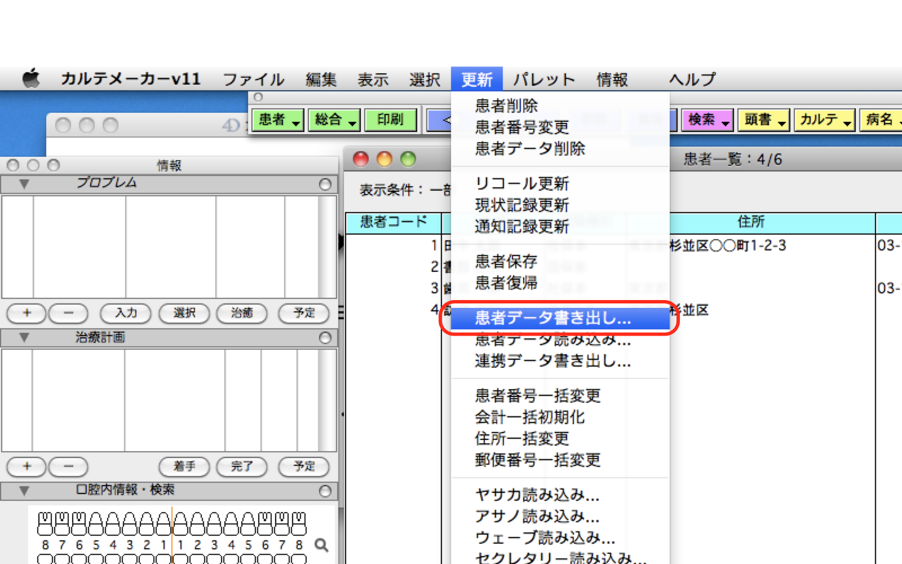Image resolution: width=902 pixels, height=564 pixels.
Task: Click the plus button under 治療計画 list
Action: (26, 466)
